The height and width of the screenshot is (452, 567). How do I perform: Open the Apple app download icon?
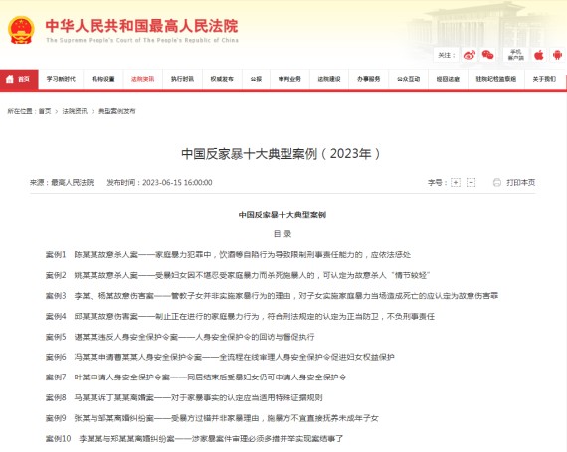pyautogui.click(x=539, y=55)
